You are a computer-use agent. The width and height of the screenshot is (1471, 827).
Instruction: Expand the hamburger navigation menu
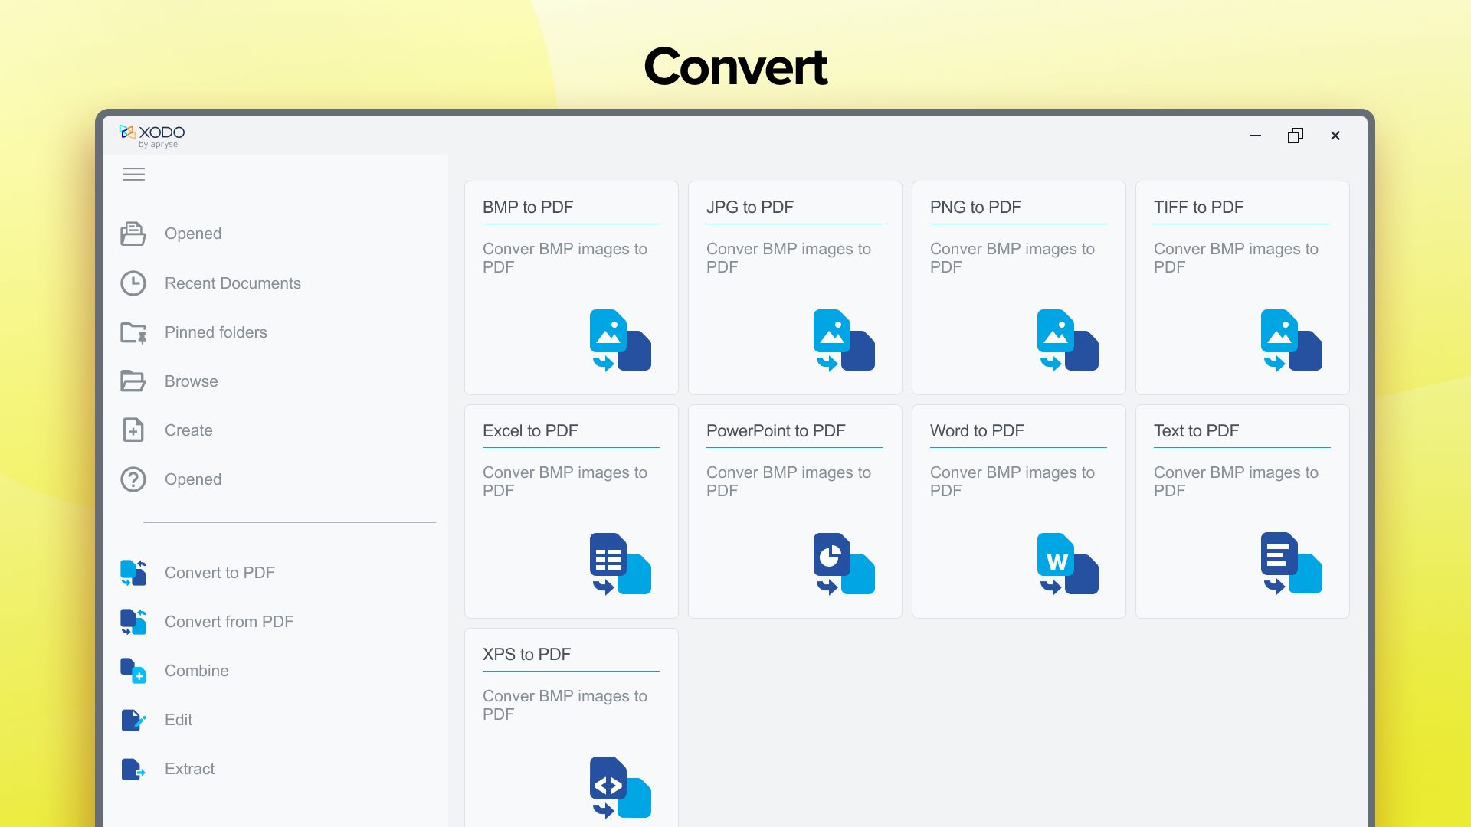pos(133,175)
